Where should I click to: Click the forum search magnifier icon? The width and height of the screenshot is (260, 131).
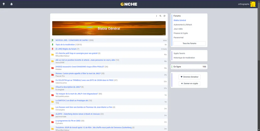[160, 16]
